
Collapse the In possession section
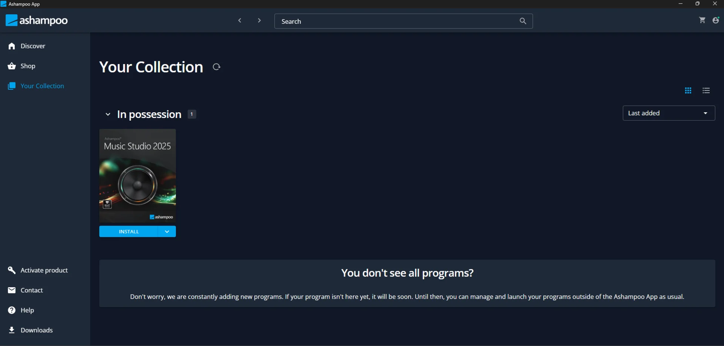(108, 114)
